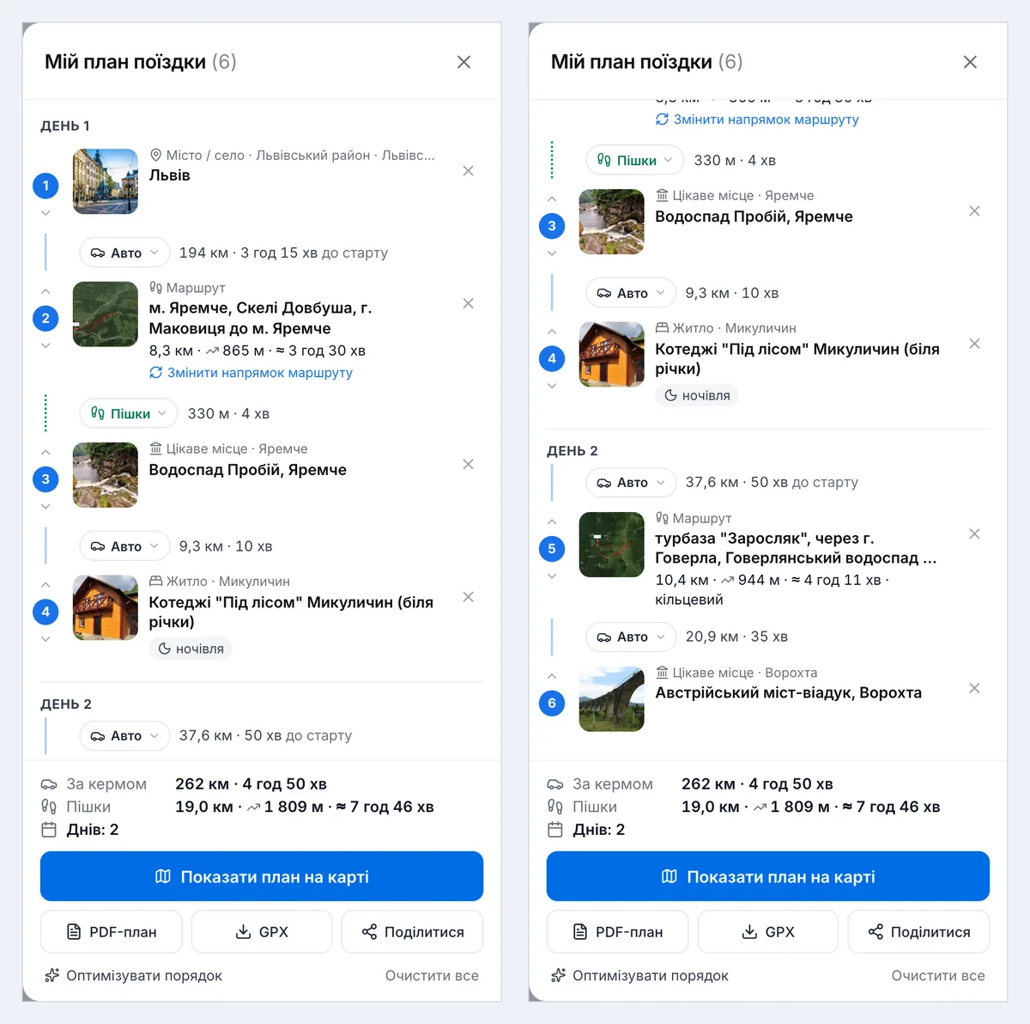Close the left trip plan panel
Screen dimensions: 1030x1024
[463, 62]
